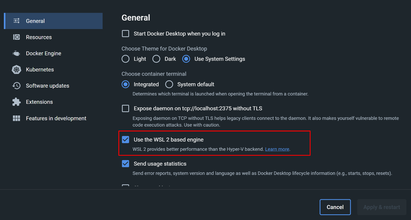411x220 pixels.
Task: Open the Extensions section
Action: tap(53, 102)
